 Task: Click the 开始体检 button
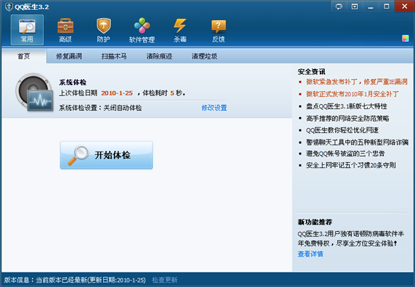[106, 155]
